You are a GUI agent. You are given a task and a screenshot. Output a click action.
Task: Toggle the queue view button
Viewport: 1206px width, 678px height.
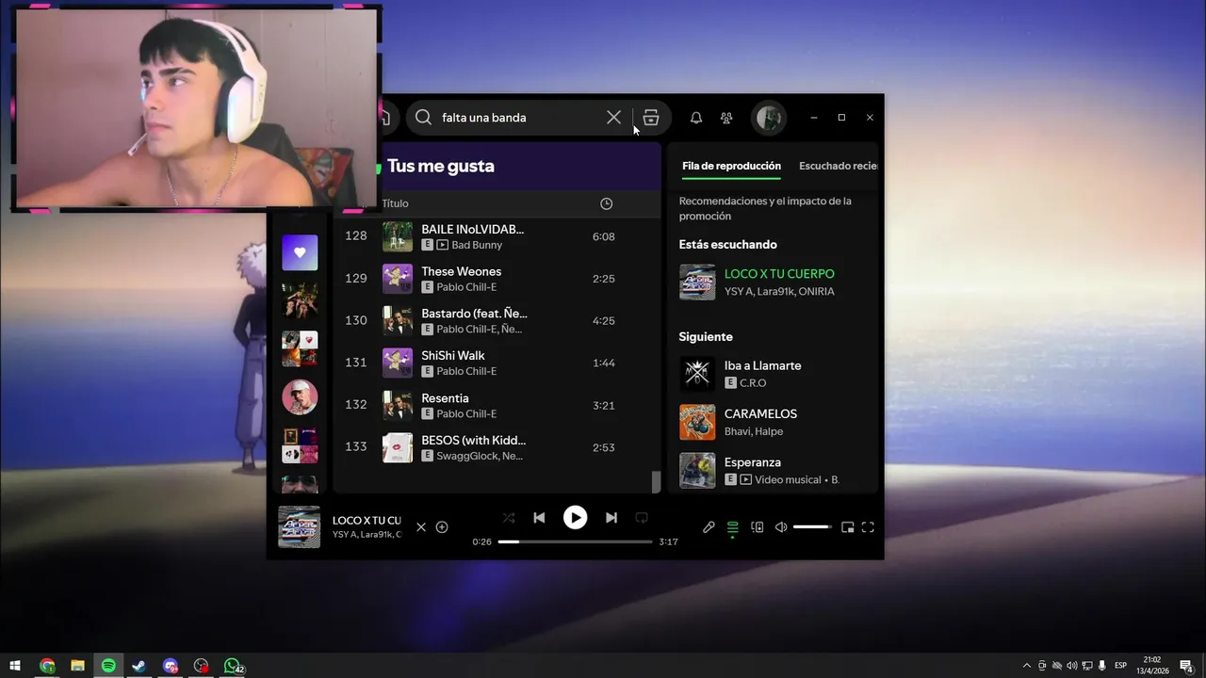[732, 528]
